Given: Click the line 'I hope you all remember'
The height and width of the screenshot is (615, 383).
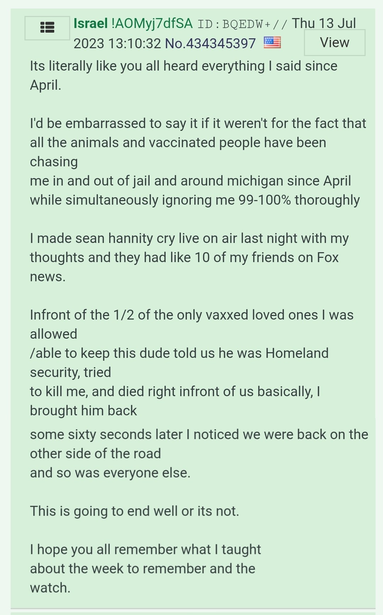Looking at the screenshot, I should 145,549.
